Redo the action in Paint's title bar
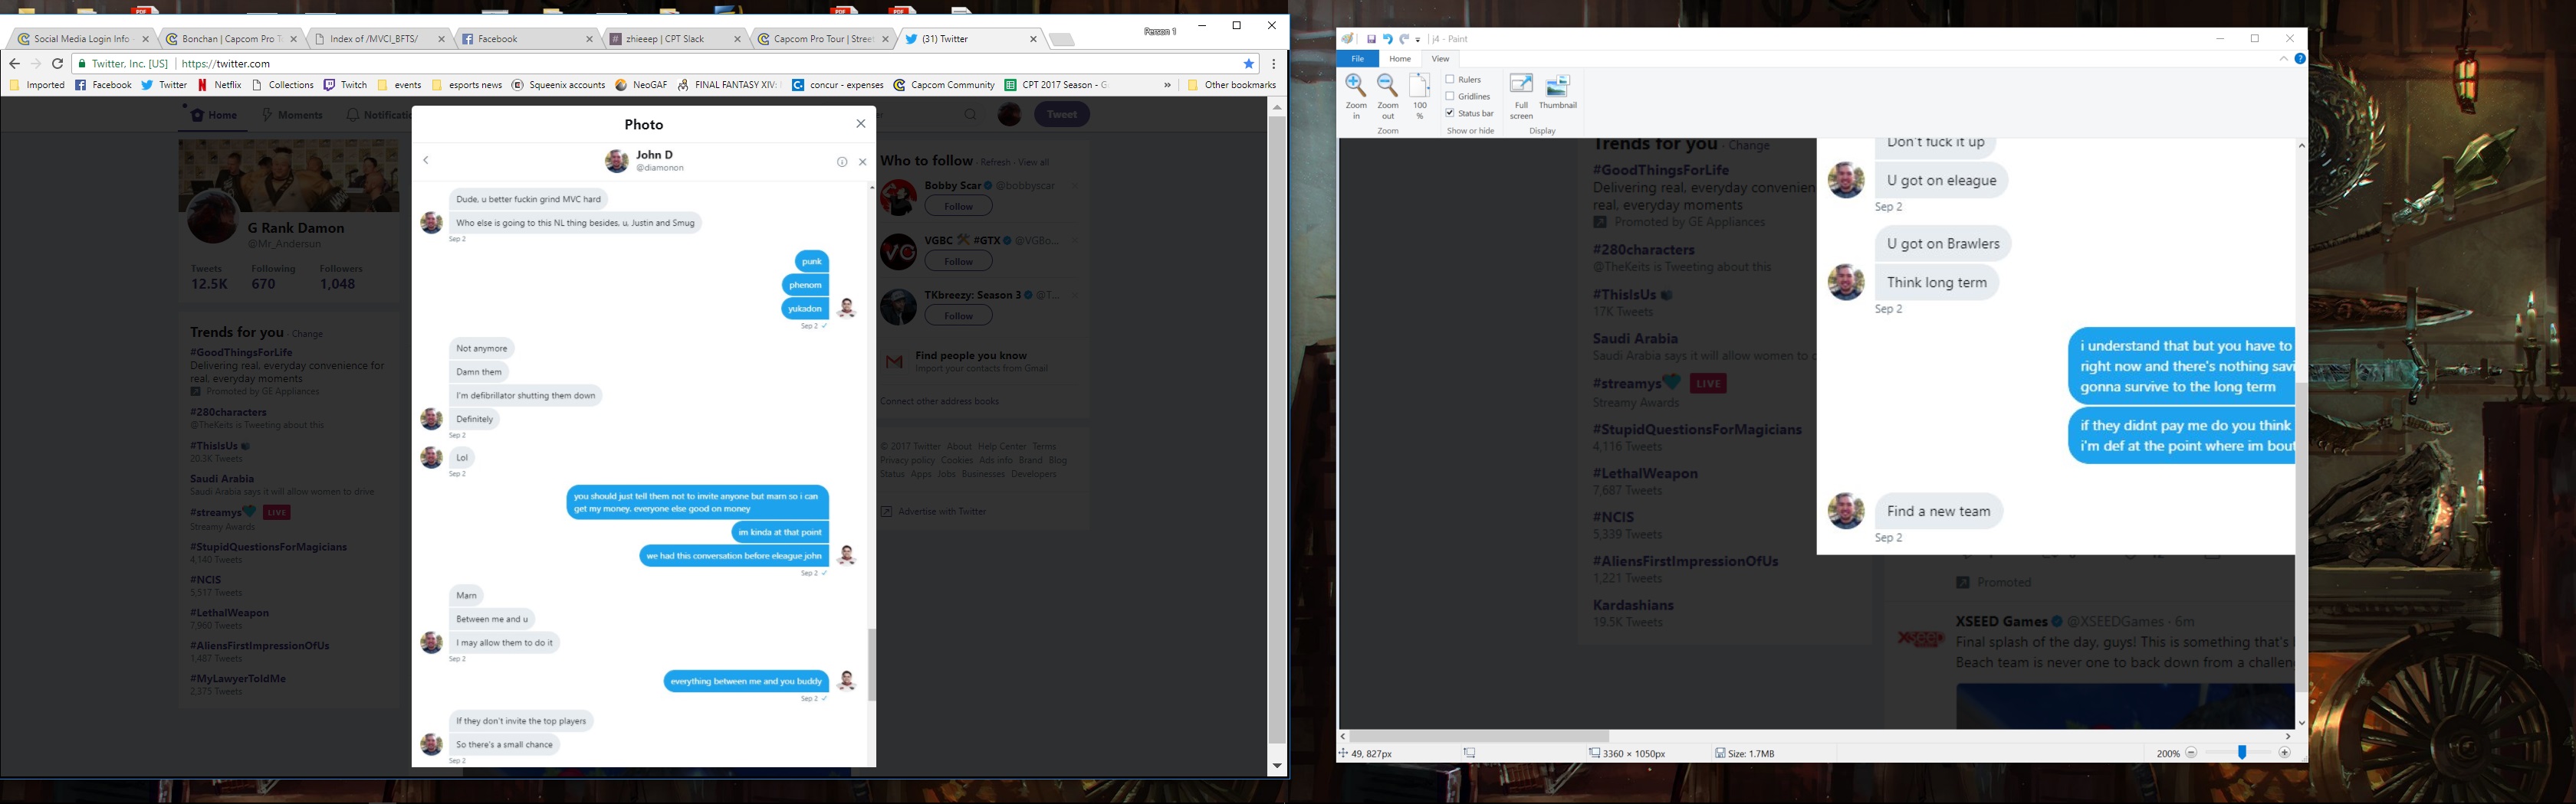 point(1403,39)
